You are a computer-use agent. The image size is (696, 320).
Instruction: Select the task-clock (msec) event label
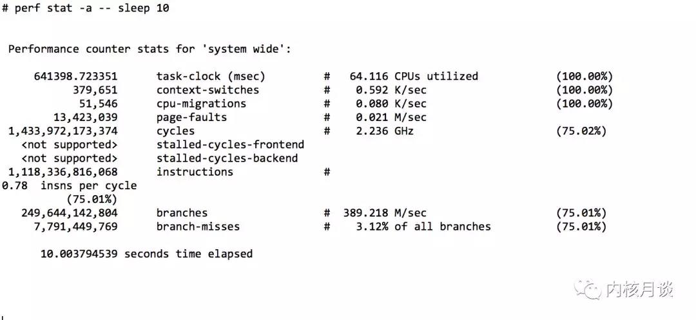[x=211, y=76]
